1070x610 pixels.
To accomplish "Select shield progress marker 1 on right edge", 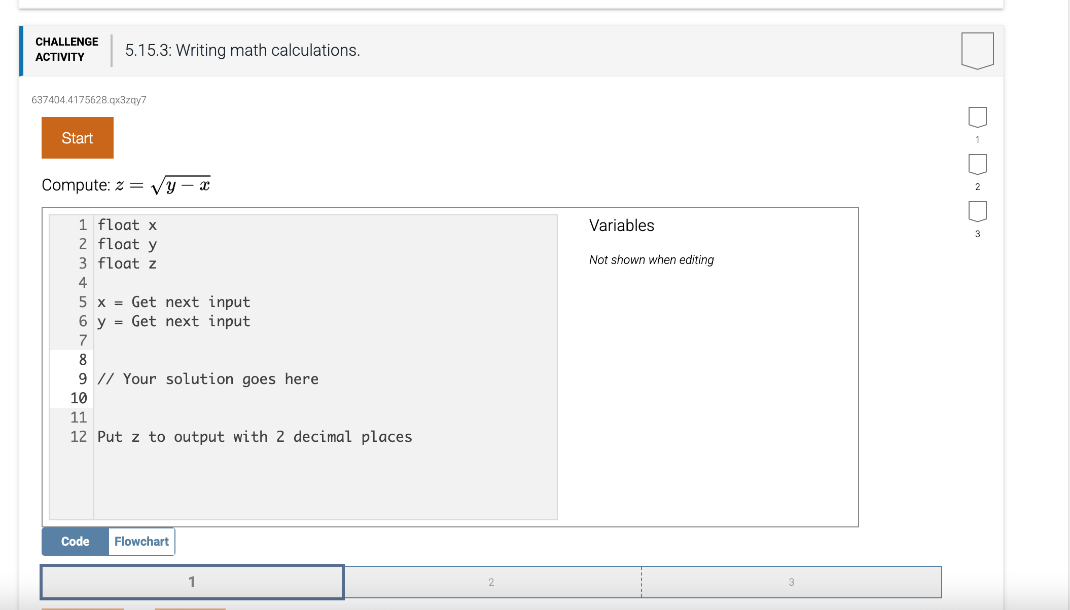I will coord(977,118).
